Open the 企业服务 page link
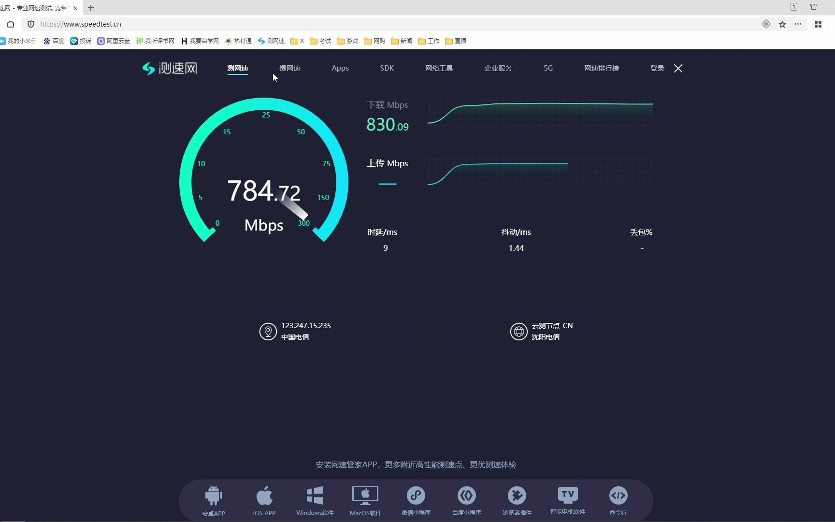Screen dimensions: 835x522 click(x=498, y=68)
